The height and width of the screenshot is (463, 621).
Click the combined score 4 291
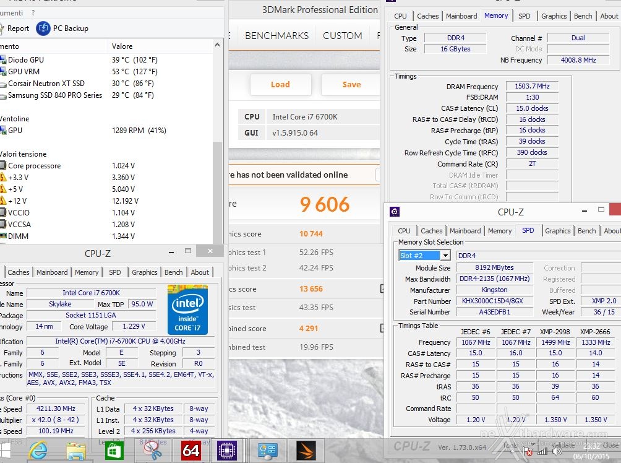coord(309,328)
